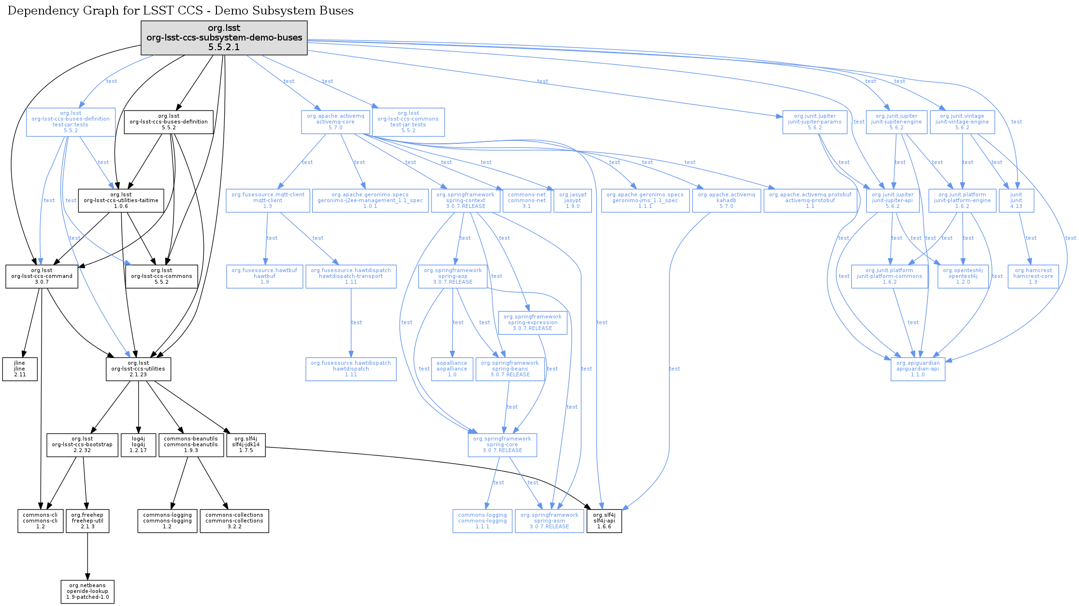Viewport: 1079px width, 606px height.
Task: Click the spring-expression node
Action: tap(532, 323)
